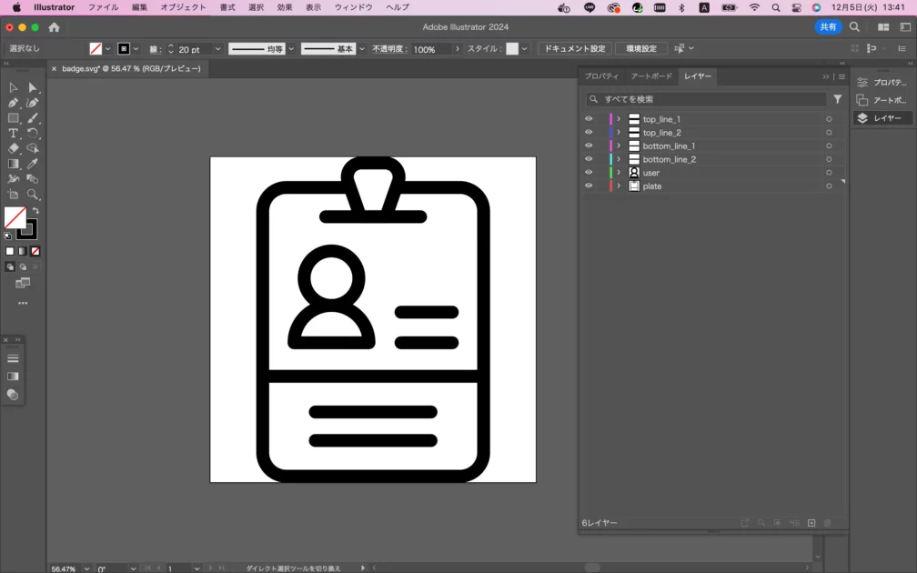917x573 pixels.
Task: Expand the top_line_2 layer contents
Action: click(619, 133)
